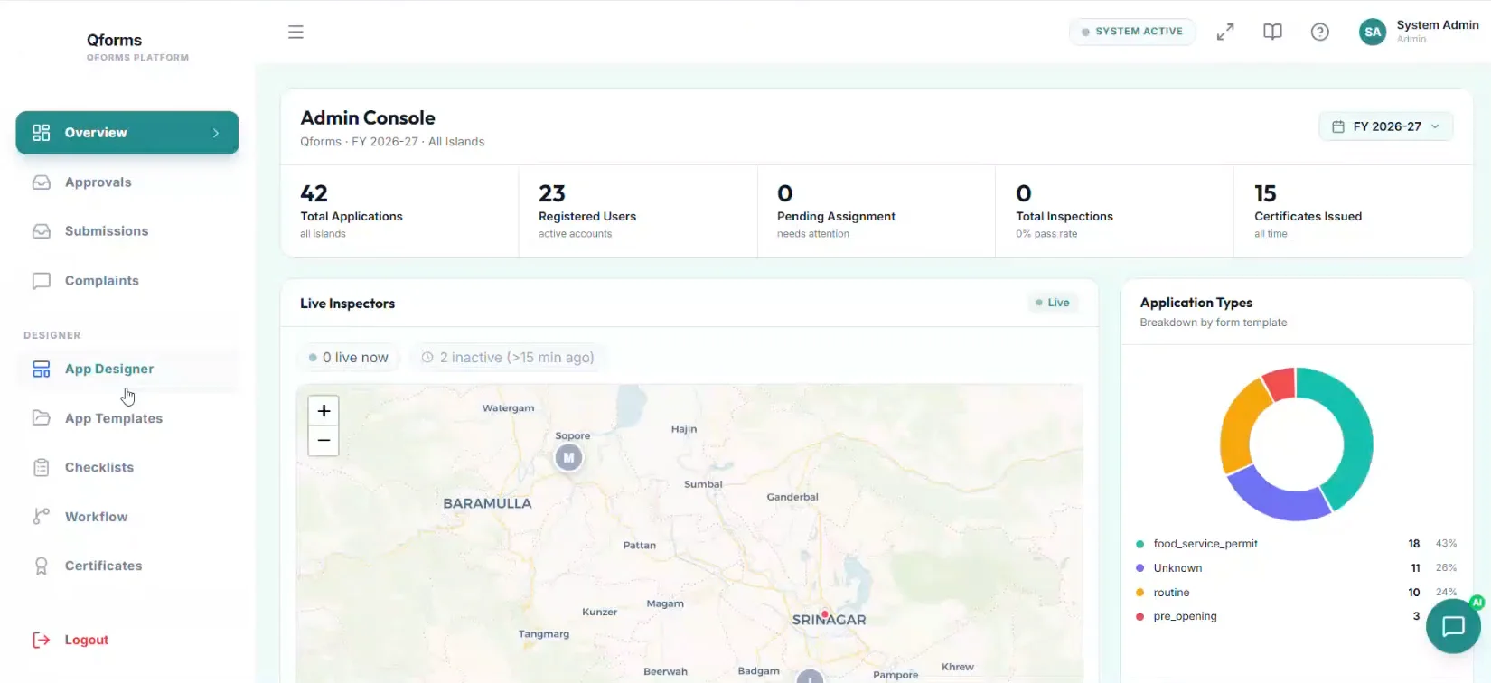The image size is (1491, 683).
Task: Open the FY 2026-27 year dropdown
Action: click(x=1386, y=126)
